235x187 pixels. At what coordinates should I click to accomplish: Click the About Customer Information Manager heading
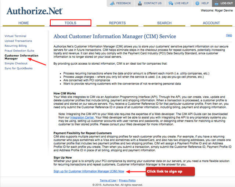(115, 36)
